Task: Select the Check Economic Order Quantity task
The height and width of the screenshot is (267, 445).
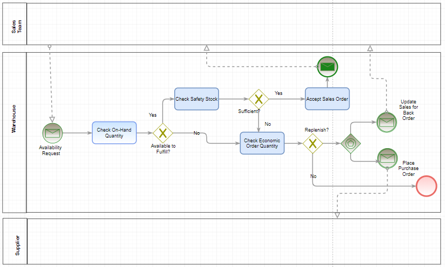Action: click(x=262, y=143)
